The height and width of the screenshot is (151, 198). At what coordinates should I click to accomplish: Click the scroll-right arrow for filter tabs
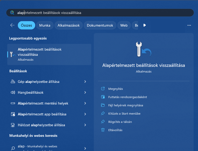(144, 25)
